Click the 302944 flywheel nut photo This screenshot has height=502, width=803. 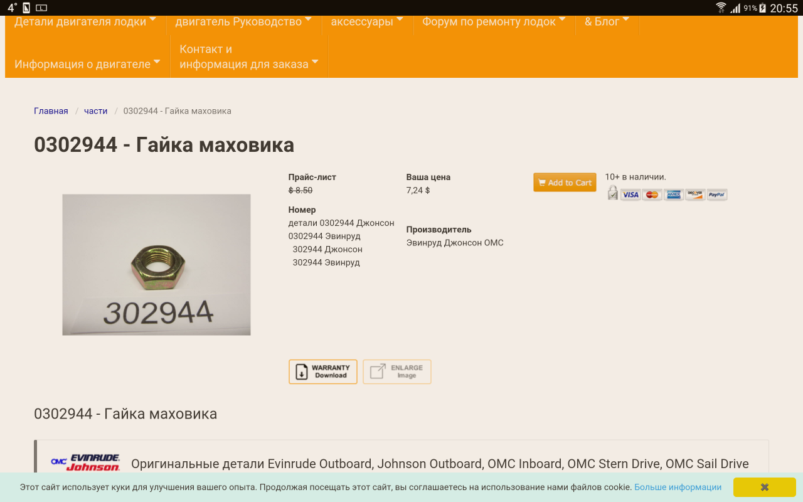(x=156, y=264)
